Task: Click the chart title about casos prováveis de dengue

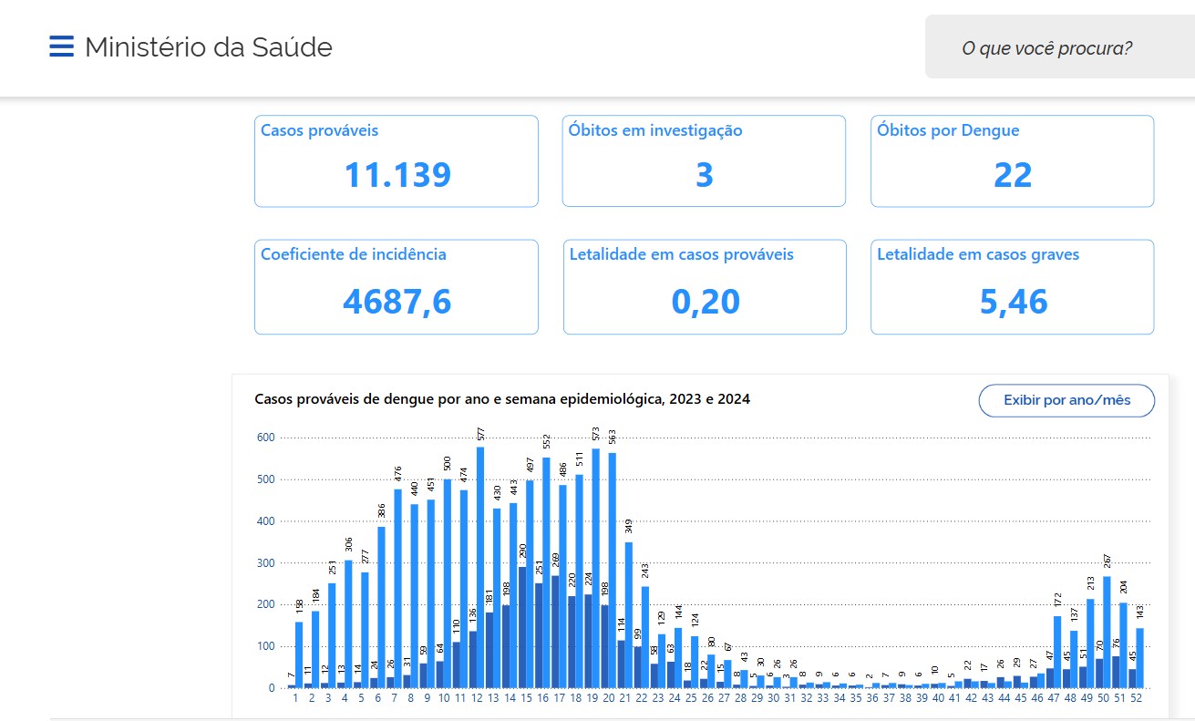Action: [x=502, y=399]
